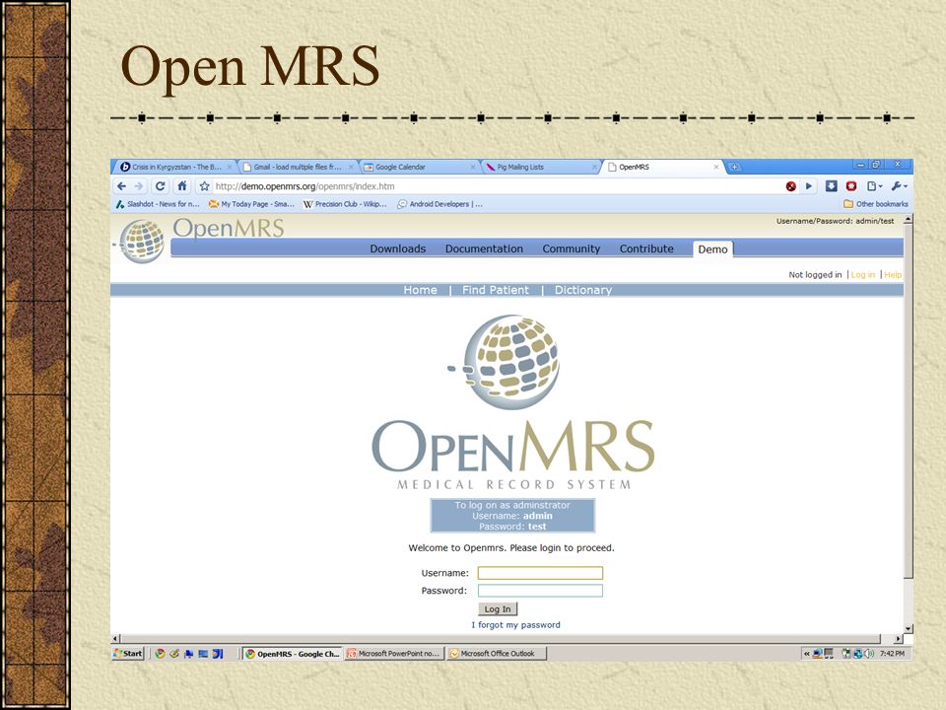Open the Community menu item
This screenshot has height=710, width=946.
tap(572, 248)
